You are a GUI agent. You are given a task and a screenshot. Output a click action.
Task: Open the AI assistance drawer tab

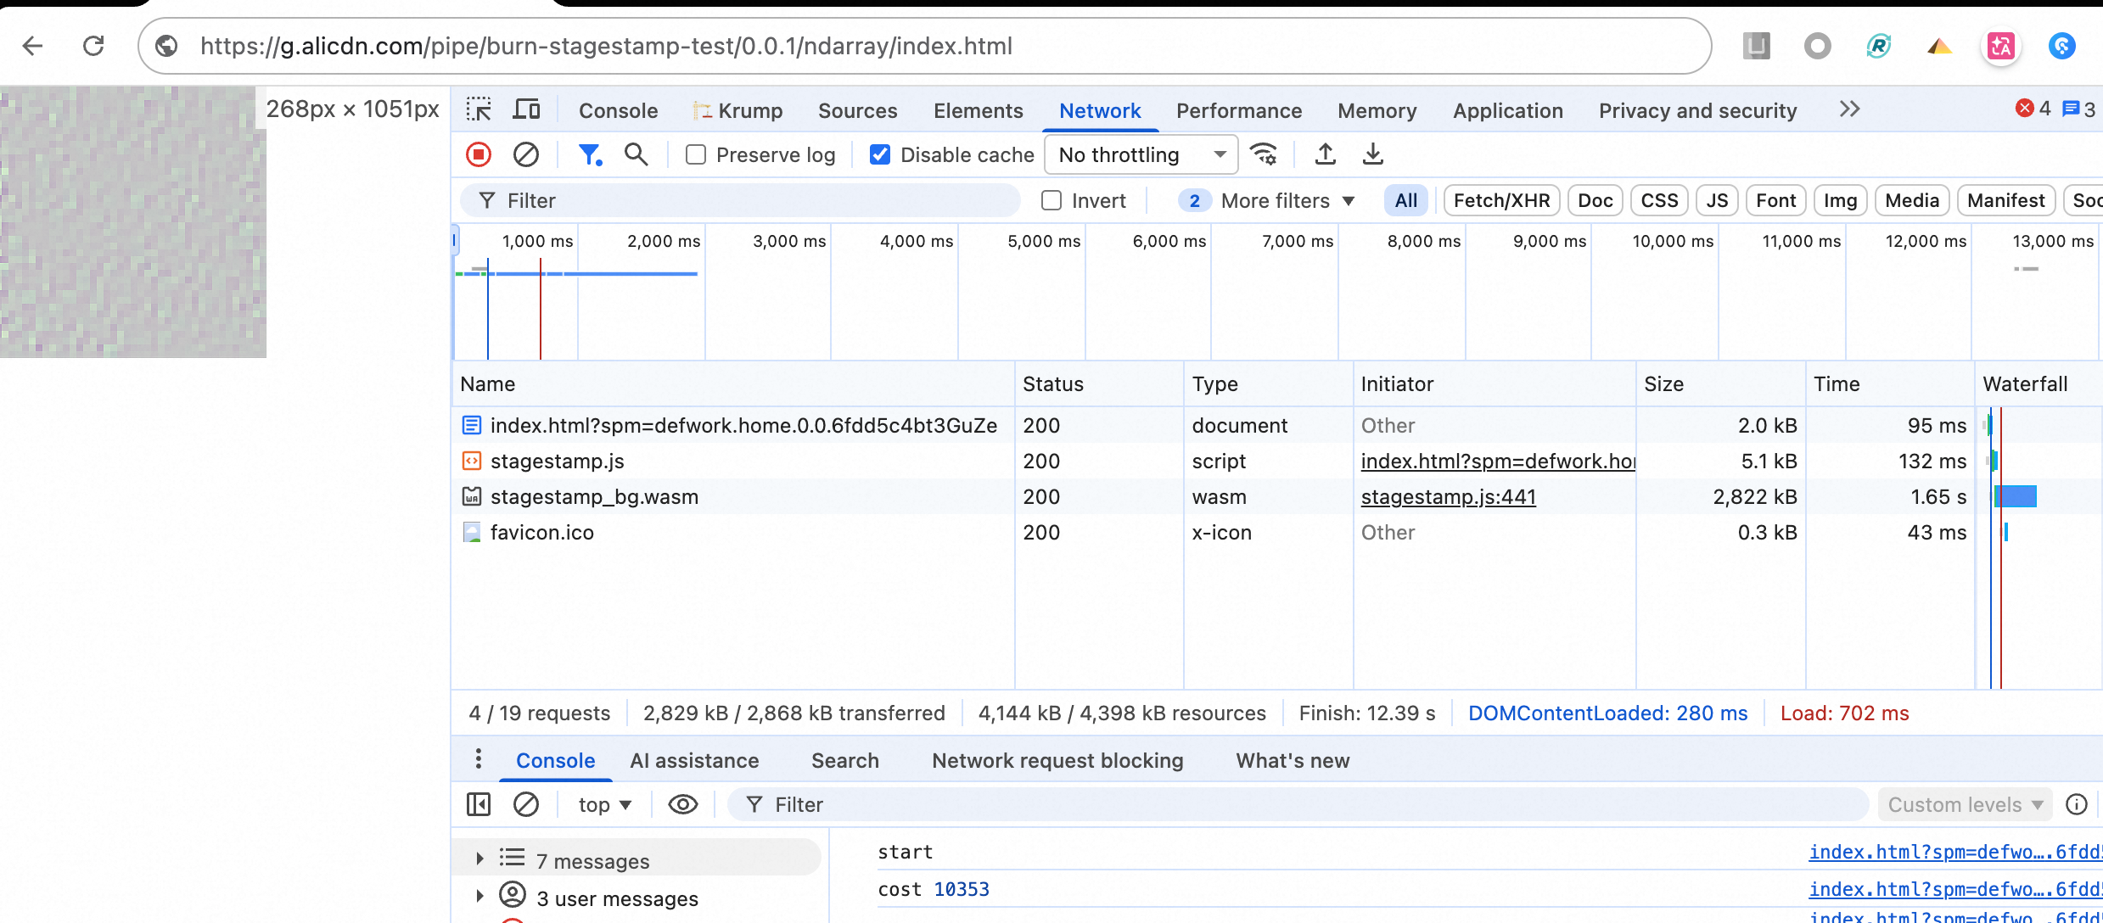(693, 760)
